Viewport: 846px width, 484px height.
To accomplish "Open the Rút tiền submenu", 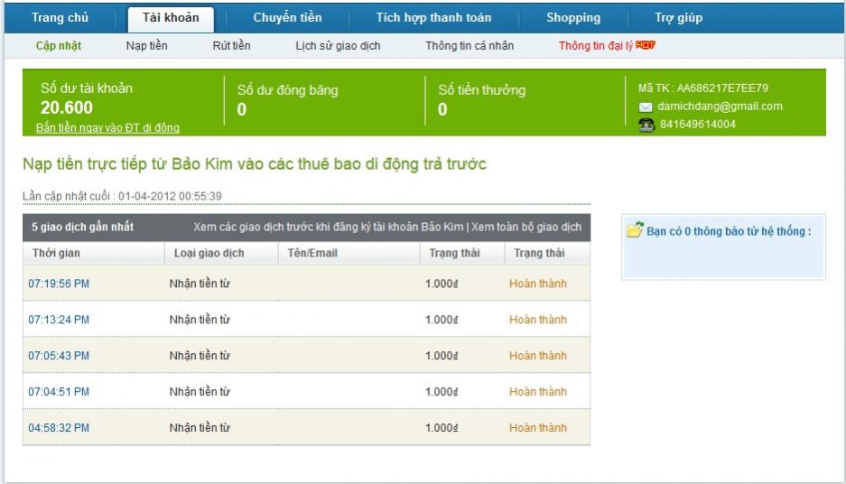I will pyautogui.click(x=231, y=46).
